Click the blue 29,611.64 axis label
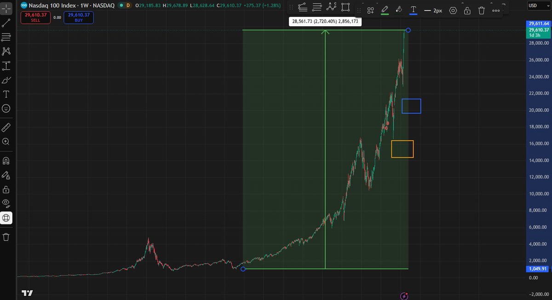The height and width of the screenshot is (300, 552). click(538, 23)
